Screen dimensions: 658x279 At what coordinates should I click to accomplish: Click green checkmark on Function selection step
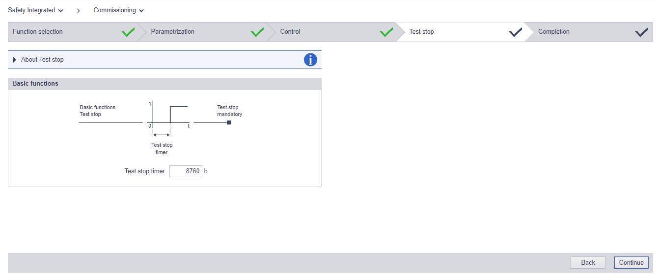128,32
